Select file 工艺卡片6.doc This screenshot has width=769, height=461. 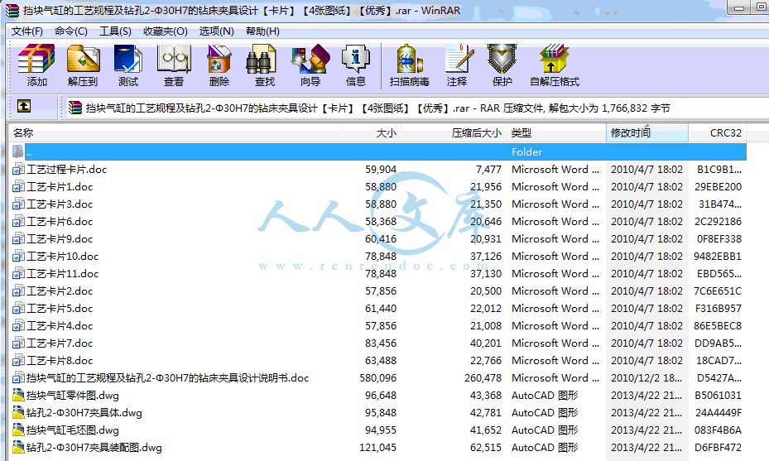pyautogui.click(x=60, y=222)
